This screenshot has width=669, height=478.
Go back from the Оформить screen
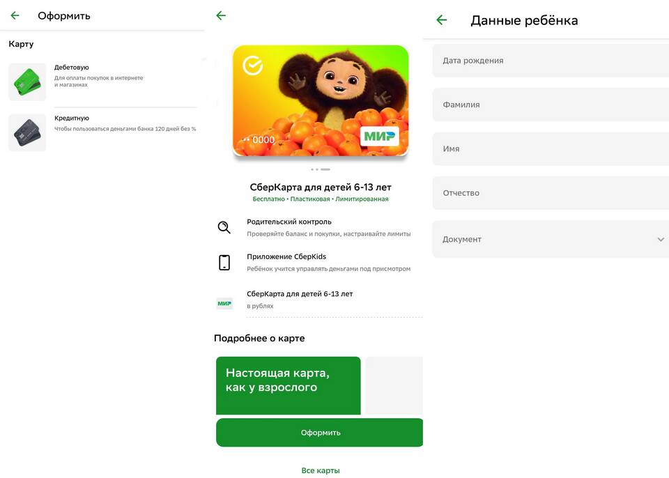tap(15, 16)
